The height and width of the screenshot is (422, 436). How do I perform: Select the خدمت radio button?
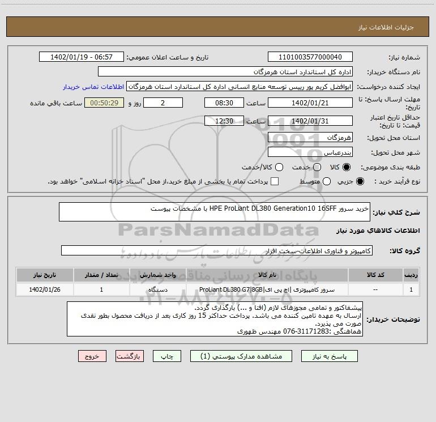[x=317, y=167]
